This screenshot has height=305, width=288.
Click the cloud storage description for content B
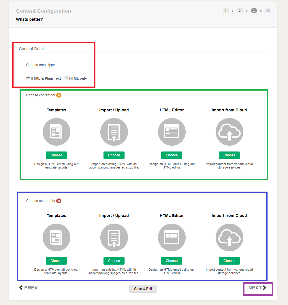pos(229,271)
